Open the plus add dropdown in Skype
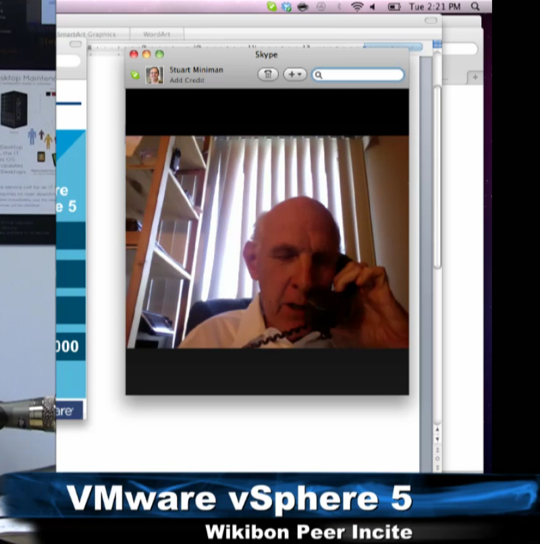This screenshot has height=544, width=540. 294,75
